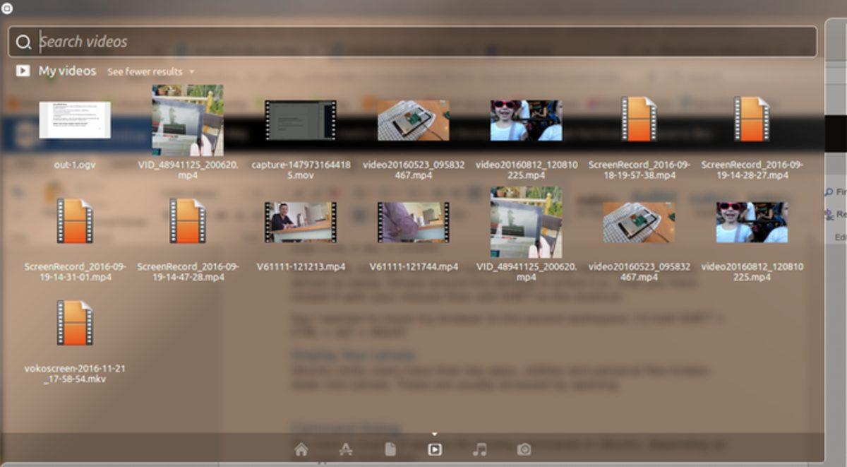Switch to the Applications lens
Image resolution: width=847 pixels, height=467 pixels.
[345, 449]
